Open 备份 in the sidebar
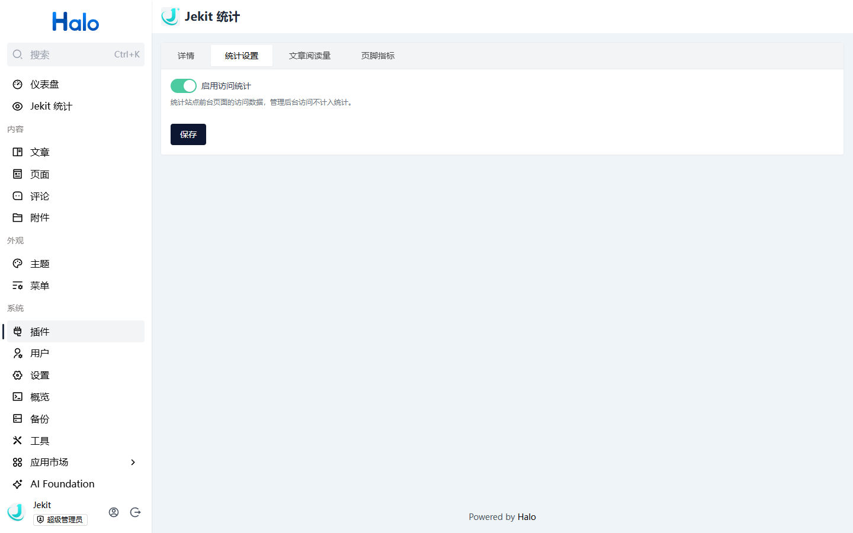The width and height of the screenshot is (853, 533). coord(76,419)
